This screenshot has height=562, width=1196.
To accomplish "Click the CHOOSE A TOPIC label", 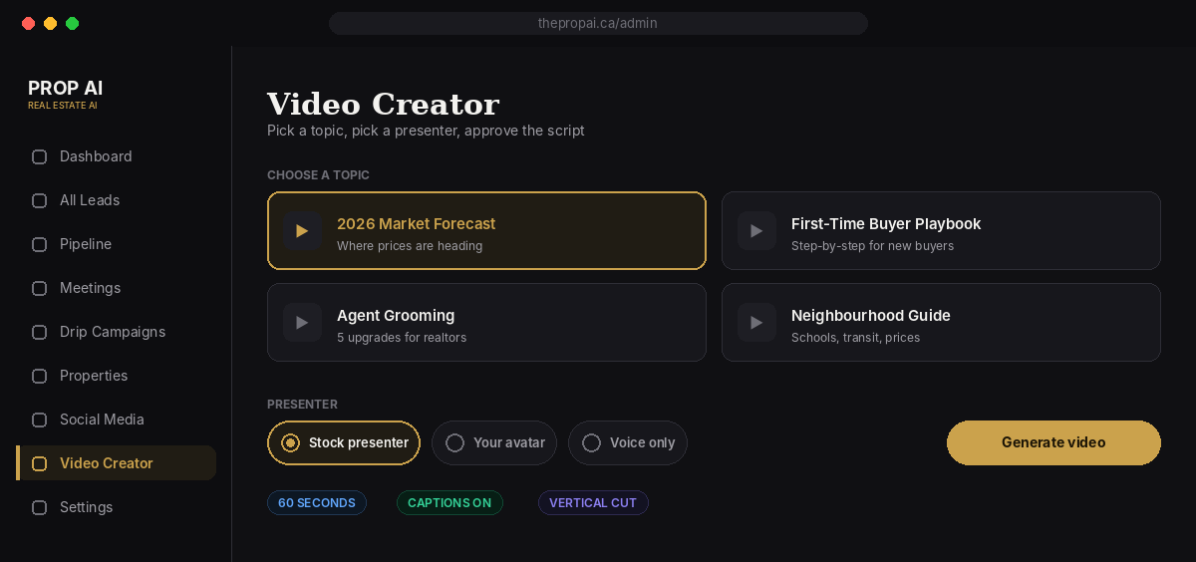I will pyautogui.click(x=318, y=175).
